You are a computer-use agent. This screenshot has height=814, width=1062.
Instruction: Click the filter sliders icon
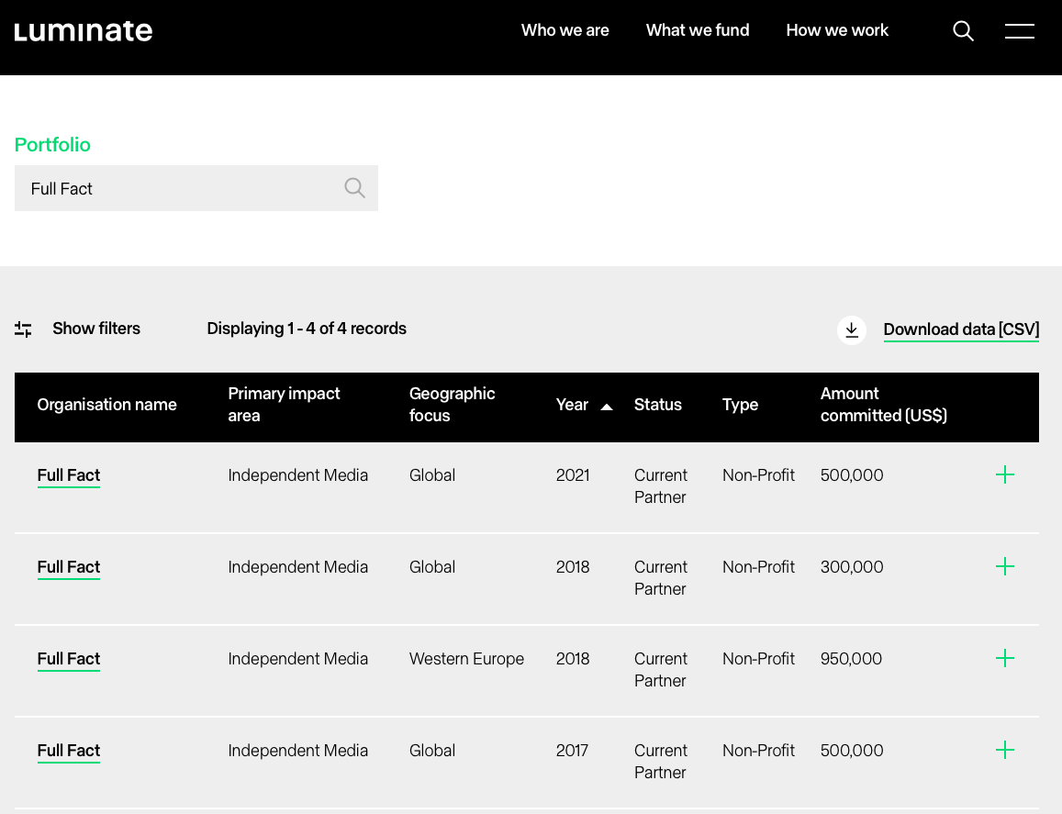point(23,329)
